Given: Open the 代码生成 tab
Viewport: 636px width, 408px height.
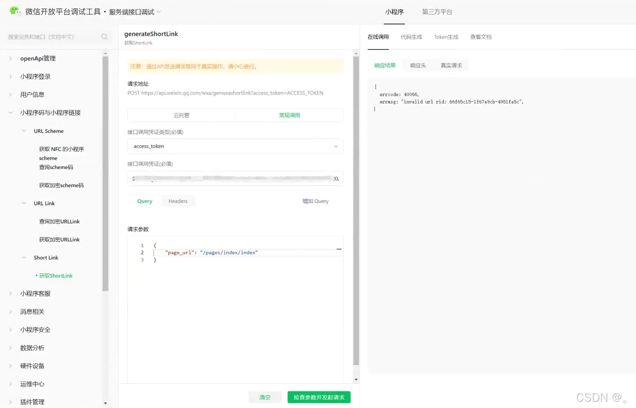Looking at the screenshot, I should [x=411, y=37].
